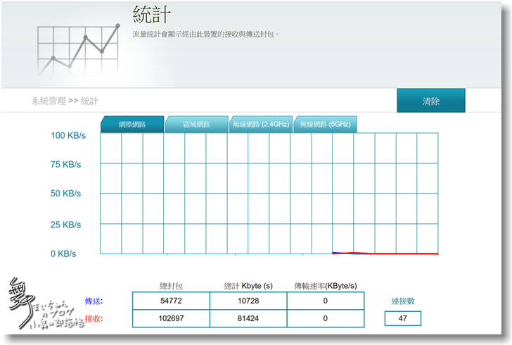512x345 pixels.
Task: Click the 接收 label
Action: [x=94, y=318]
